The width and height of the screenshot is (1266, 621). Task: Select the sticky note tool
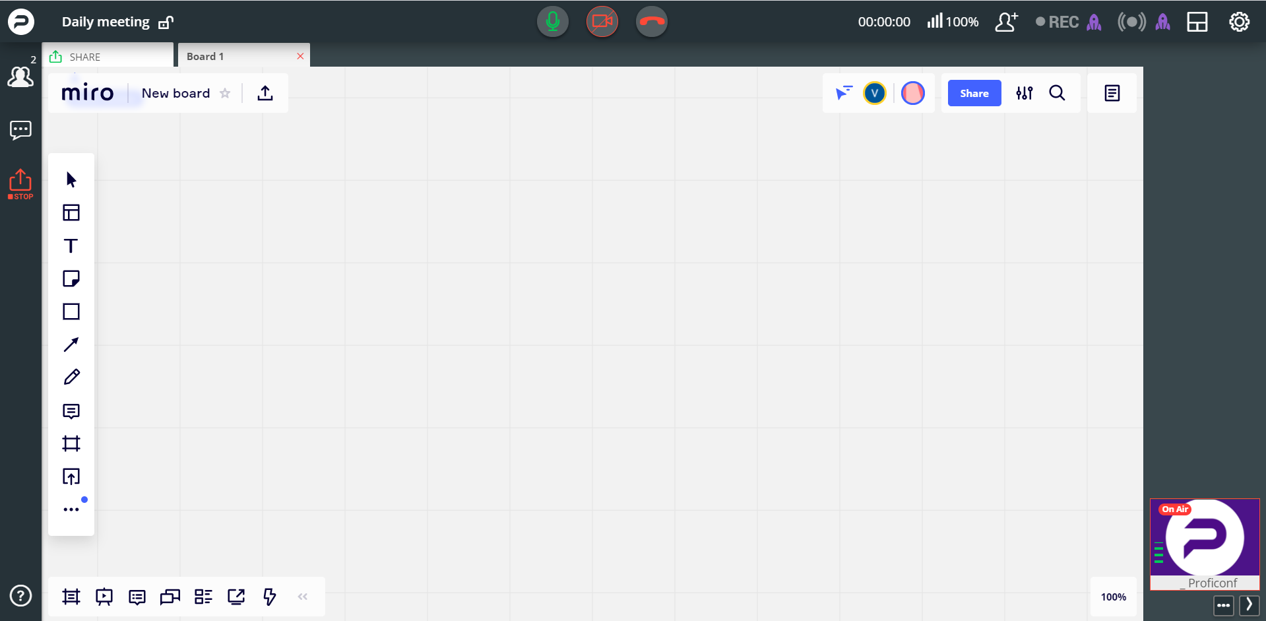71,278
